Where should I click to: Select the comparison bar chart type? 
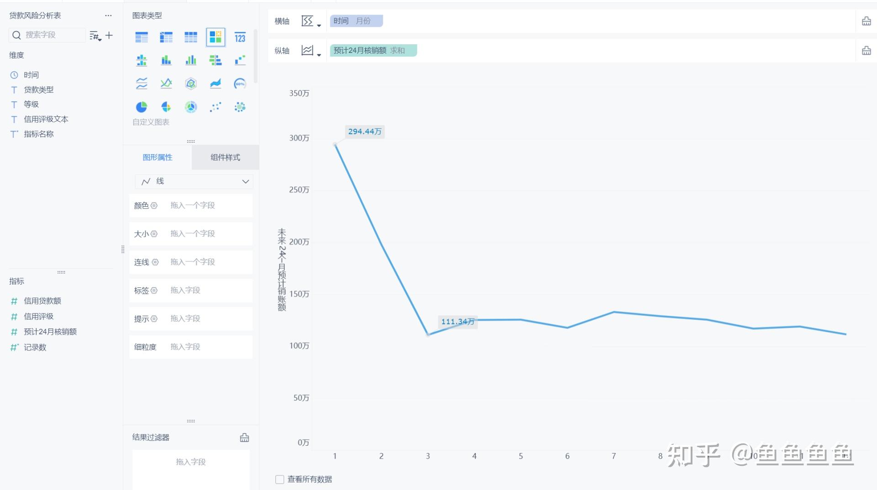tap(216, 60)
